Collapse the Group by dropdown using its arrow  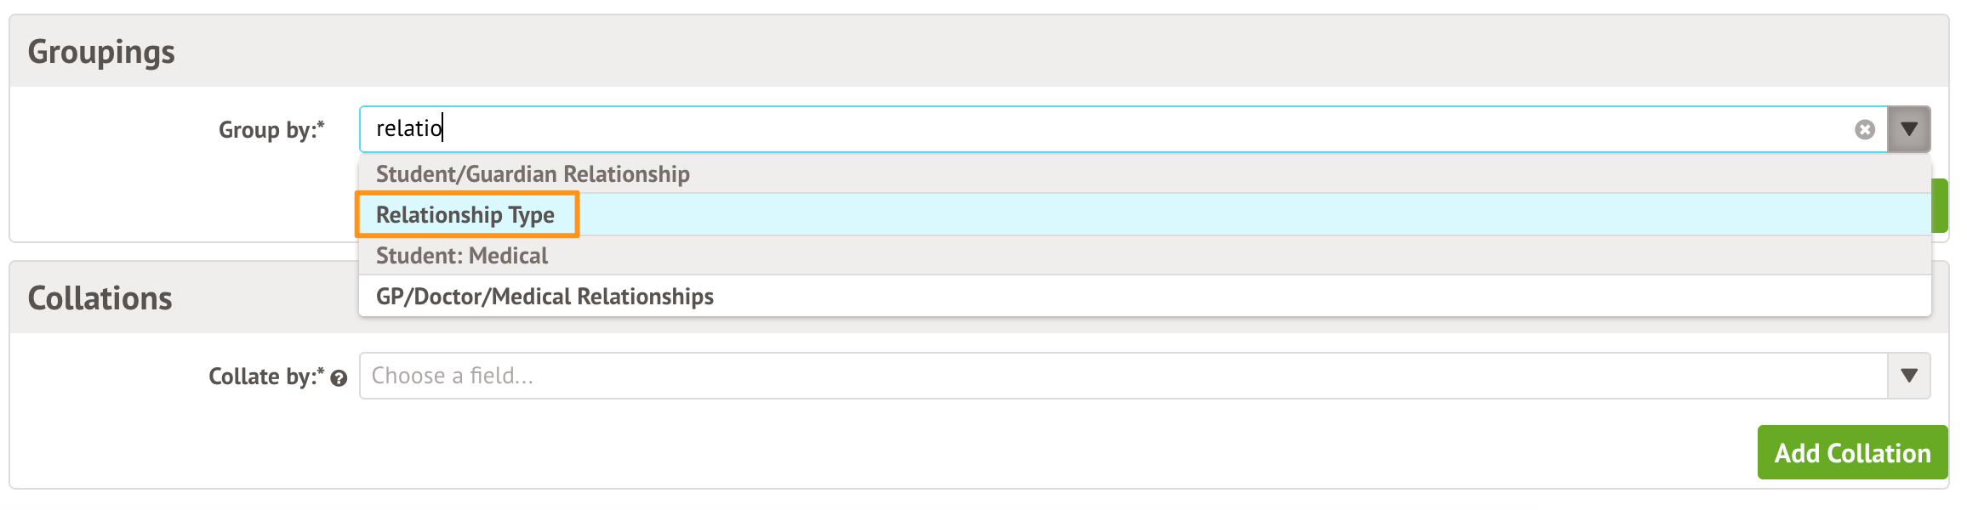(x=1909, y=129)
